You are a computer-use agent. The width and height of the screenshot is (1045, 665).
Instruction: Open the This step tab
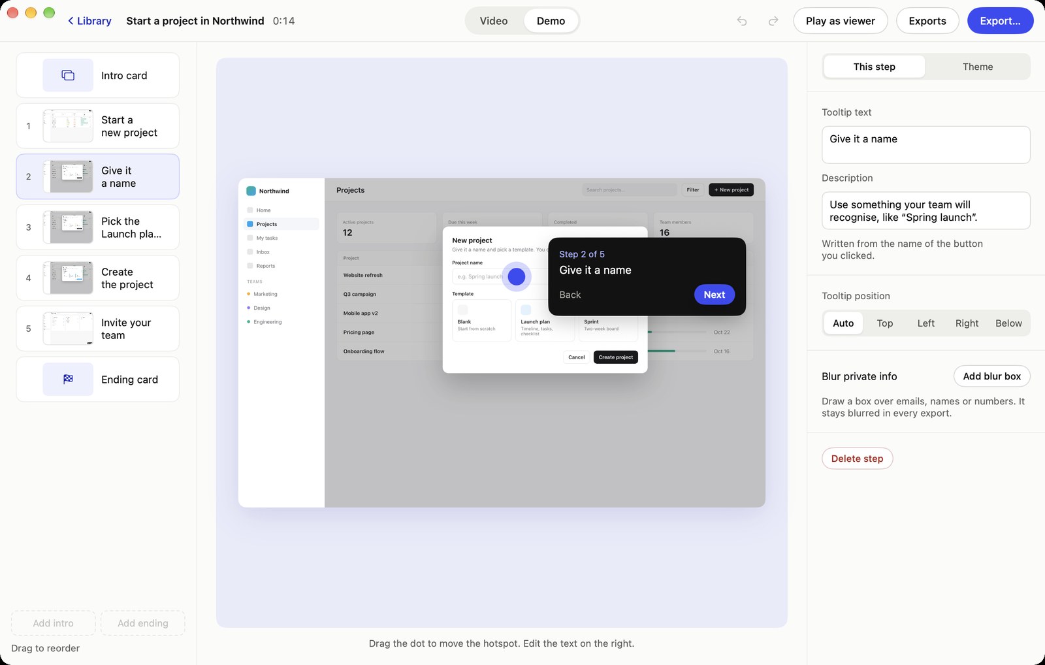click(x=874, y=67)
